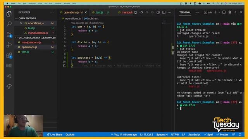The width and height of the screenshot is (248, 139).
Task: Click the run-circle icon in editor toolbar
Action: (x=158, y=12)
